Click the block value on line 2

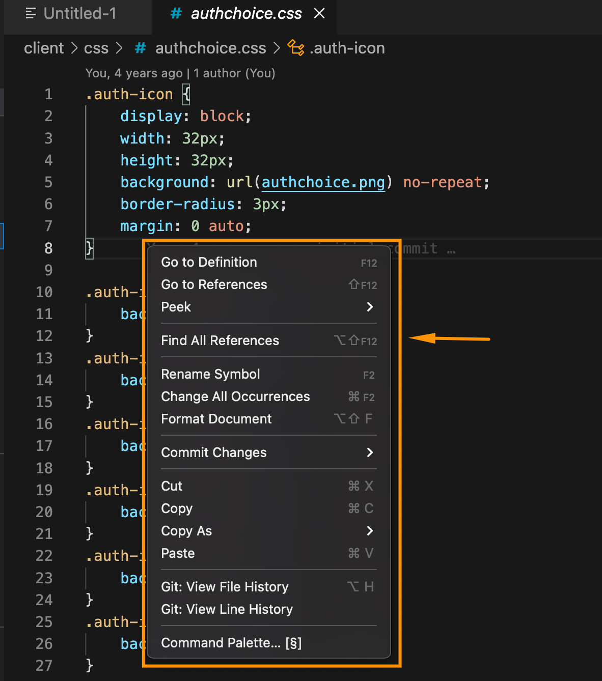coord(222,117)
